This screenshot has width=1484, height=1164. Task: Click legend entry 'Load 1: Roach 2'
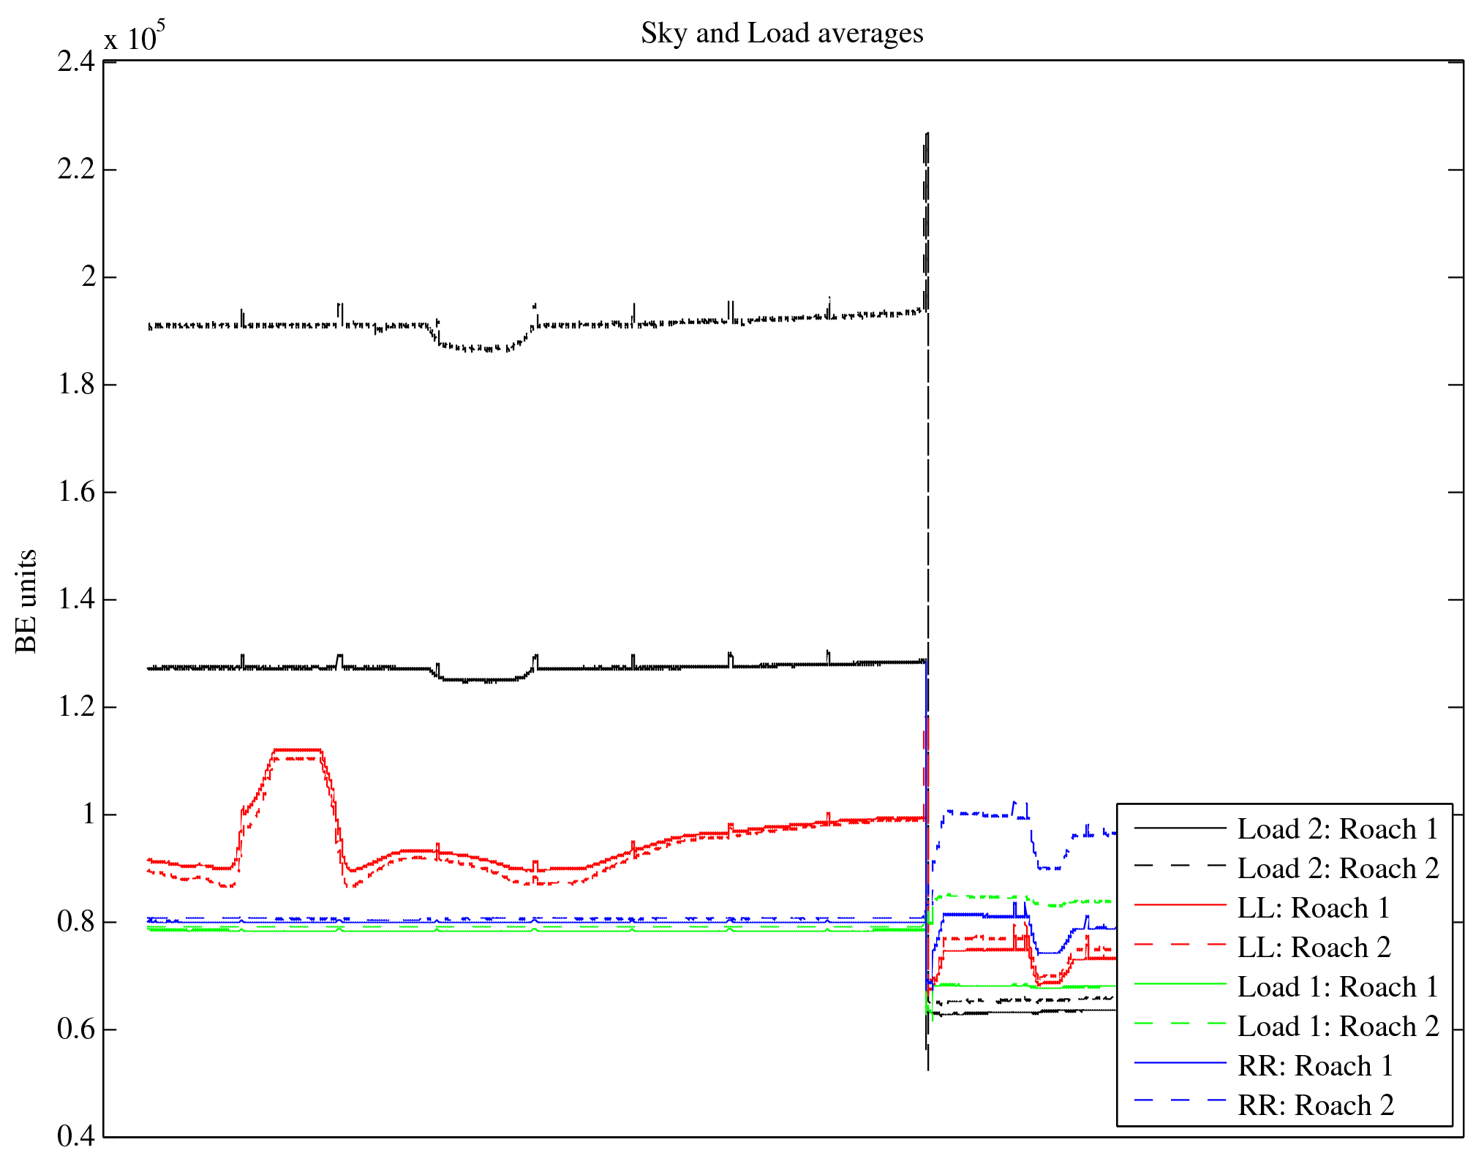click(1337, 1027)
